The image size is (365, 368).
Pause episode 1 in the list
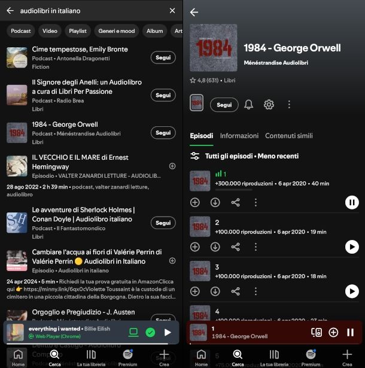point(352,202)
